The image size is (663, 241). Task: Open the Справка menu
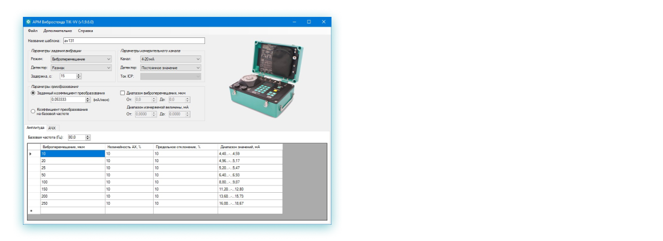tap(86, 31)
